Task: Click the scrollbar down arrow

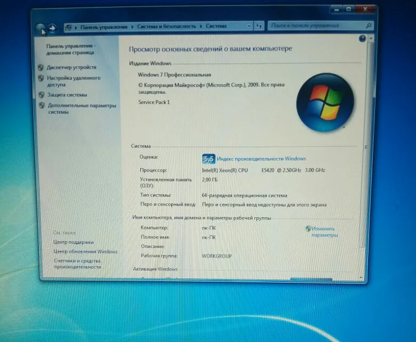Action: pos(361,277)
